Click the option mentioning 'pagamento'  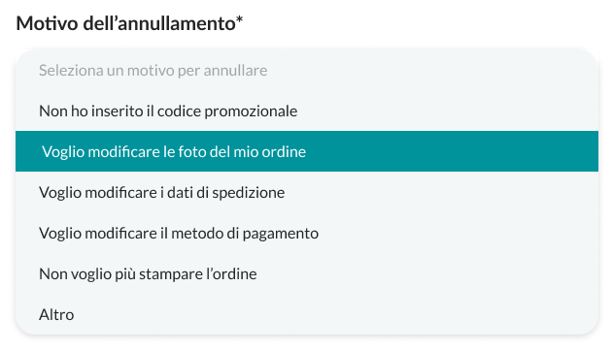[x=307, y=233]
